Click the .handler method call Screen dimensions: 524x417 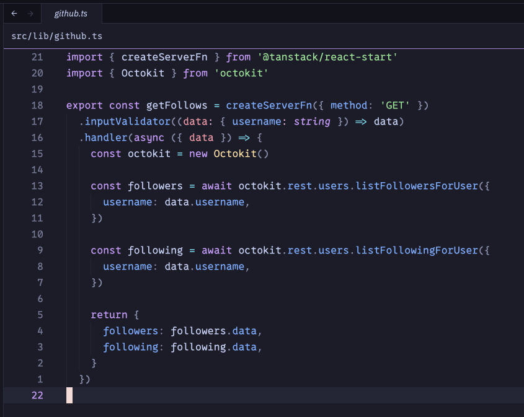103,138
